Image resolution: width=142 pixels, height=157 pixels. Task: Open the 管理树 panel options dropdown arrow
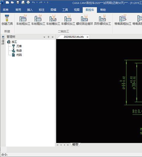point(44,37)
